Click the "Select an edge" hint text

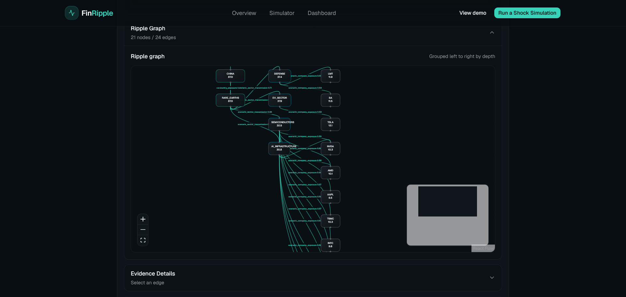coord(147,283)
